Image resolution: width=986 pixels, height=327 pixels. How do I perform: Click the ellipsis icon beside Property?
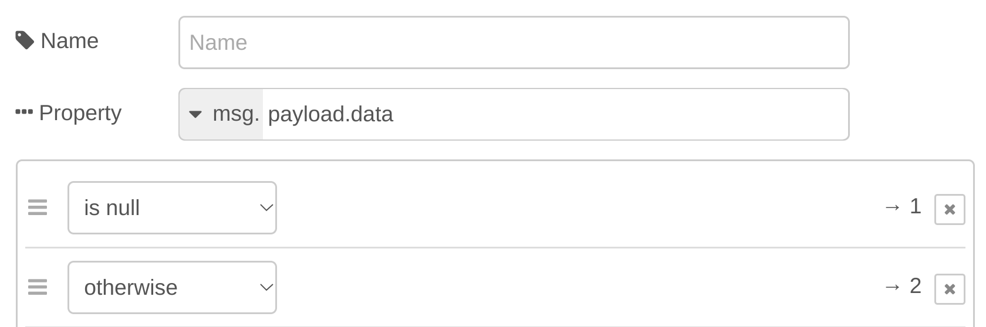tap(24, 112)
